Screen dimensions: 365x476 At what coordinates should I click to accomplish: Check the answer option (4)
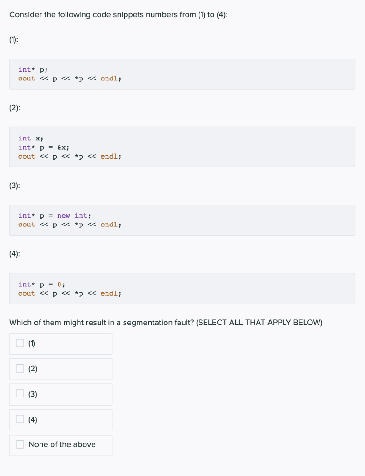coord(20,419)
